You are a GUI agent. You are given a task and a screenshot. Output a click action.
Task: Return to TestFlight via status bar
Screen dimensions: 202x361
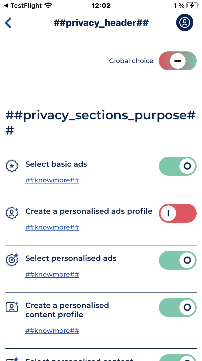23,6
